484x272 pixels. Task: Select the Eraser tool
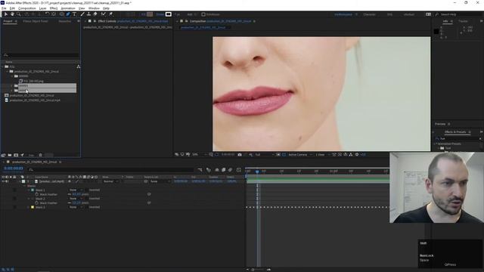pos(95,14)
